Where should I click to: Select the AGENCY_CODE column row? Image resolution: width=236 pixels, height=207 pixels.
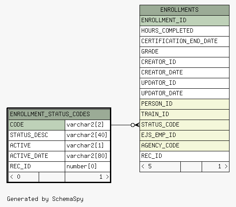pyautogui.click(x=184, y=146)
